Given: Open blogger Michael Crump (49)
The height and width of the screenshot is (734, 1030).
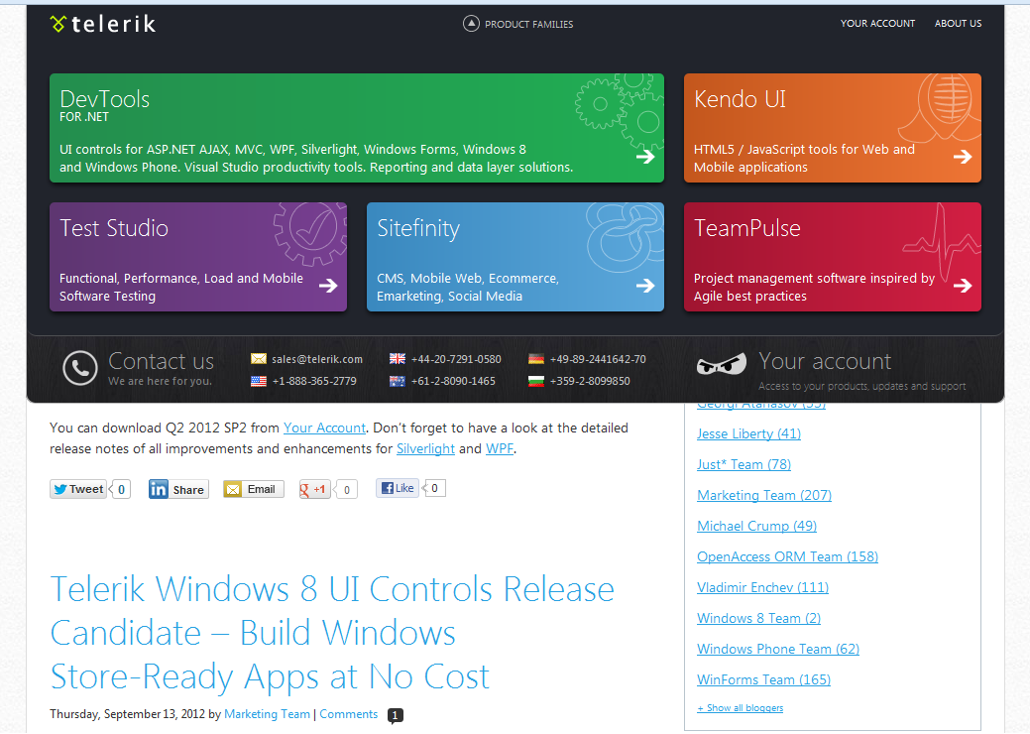Looking at the screenshot, I should tap(756, 527).
